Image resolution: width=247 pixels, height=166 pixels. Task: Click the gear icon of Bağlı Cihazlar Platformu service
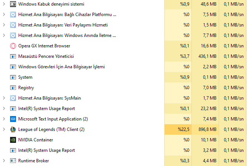[13, 15]
